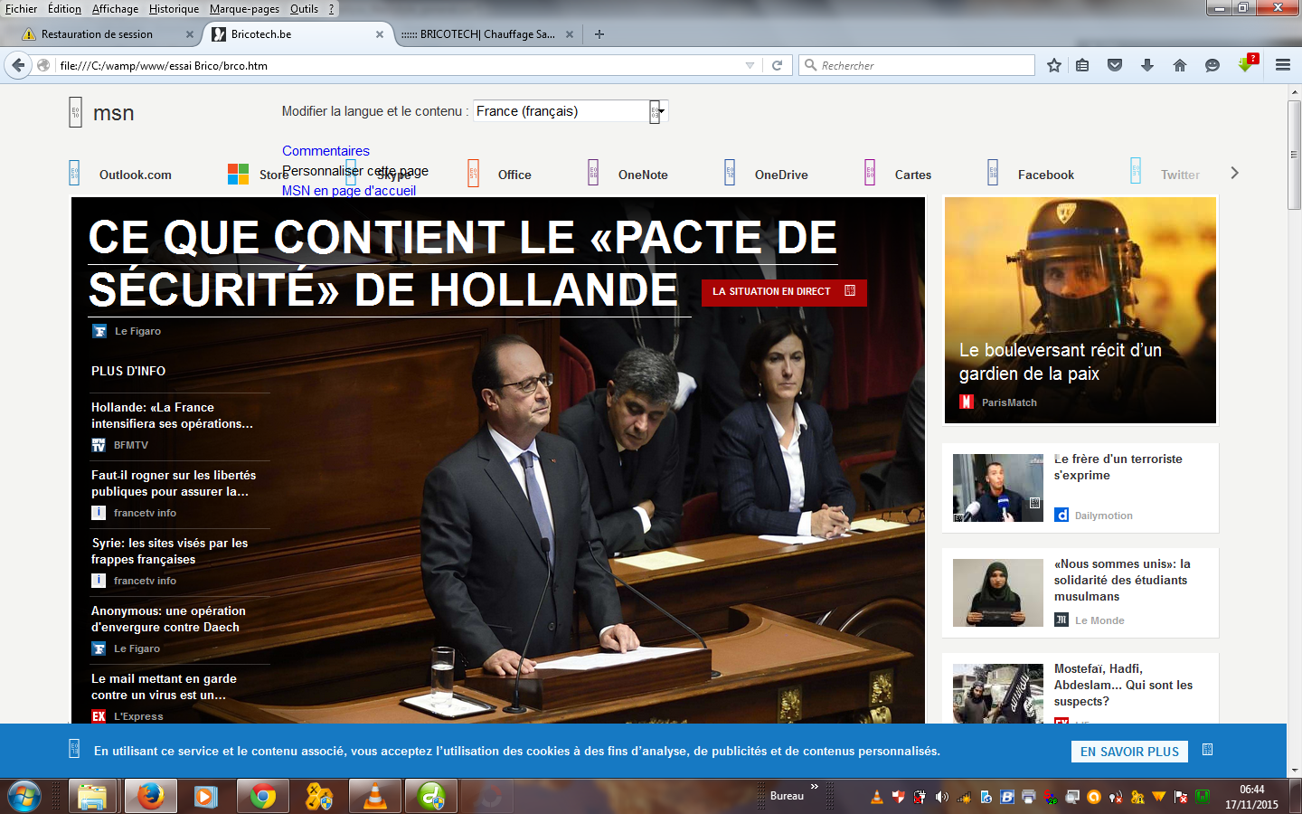Click in the Rechercher search field
This screenshot has width=1302, height=814.
[x=917, y=65]
